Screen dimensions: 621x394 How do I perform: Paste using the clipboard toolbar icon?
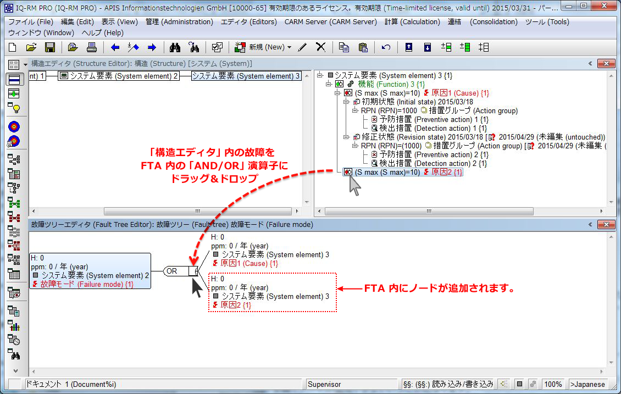click(x=363, y=47)
